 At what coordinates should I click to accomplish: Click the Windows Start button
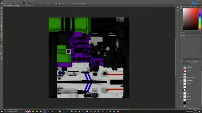point(2,111)
